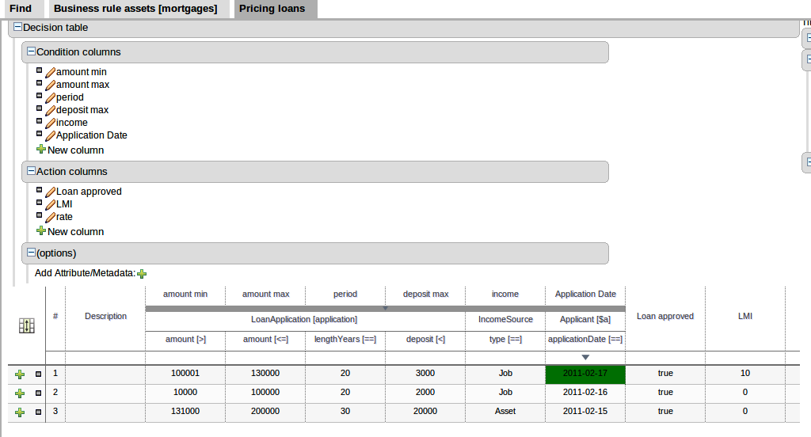Click the Applicant [$a] pattern header
Viewport: 811px width, 437px height.
coord(585,320)
